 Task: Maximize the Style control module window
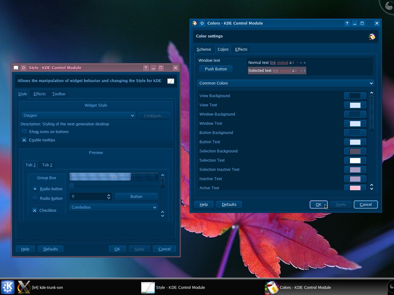pyautogui.click(x=161, y=68)
